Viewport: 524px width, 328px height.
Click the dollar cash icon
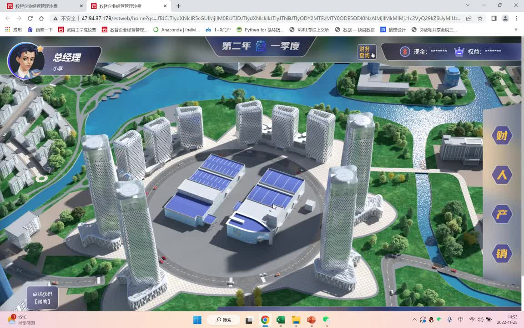pyautogui.click(x=405, y=51)
